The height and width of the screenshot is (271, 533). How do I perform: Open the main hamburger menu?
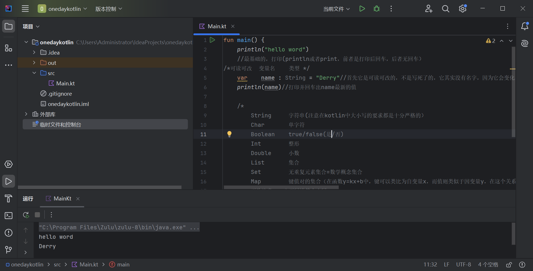point(25,9)
